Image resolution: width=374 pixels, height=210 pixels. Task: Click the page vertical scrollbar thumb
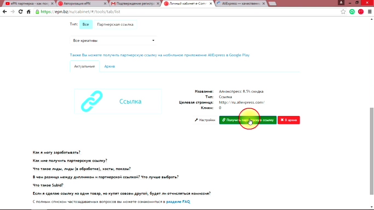coord(372,151)
